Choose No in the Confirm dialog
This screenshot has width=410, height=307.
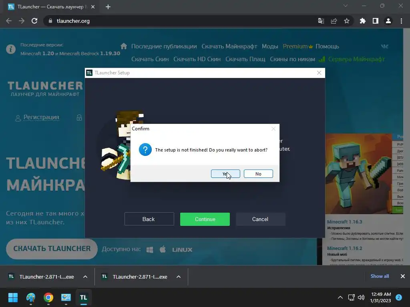[x=258, y=174]
